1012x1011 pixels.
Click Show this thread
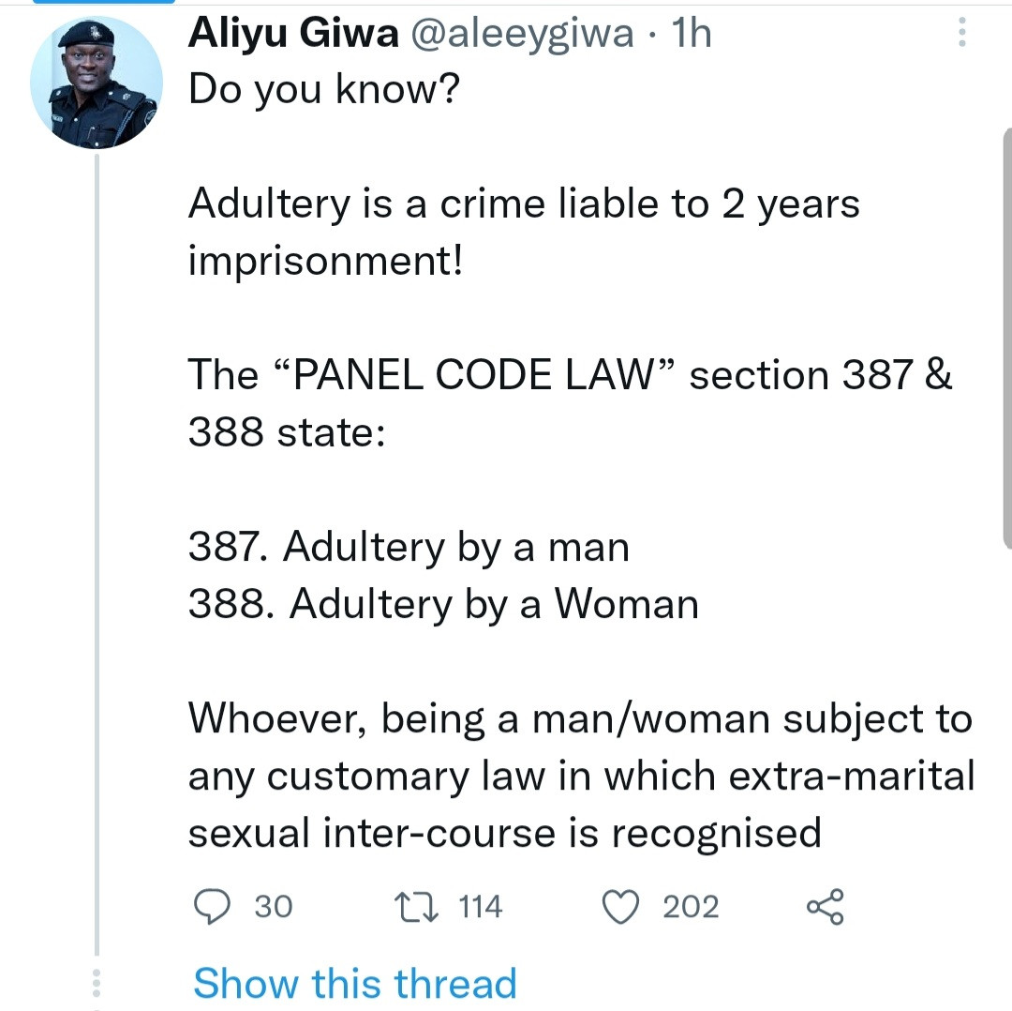click(x=355, y=983)
